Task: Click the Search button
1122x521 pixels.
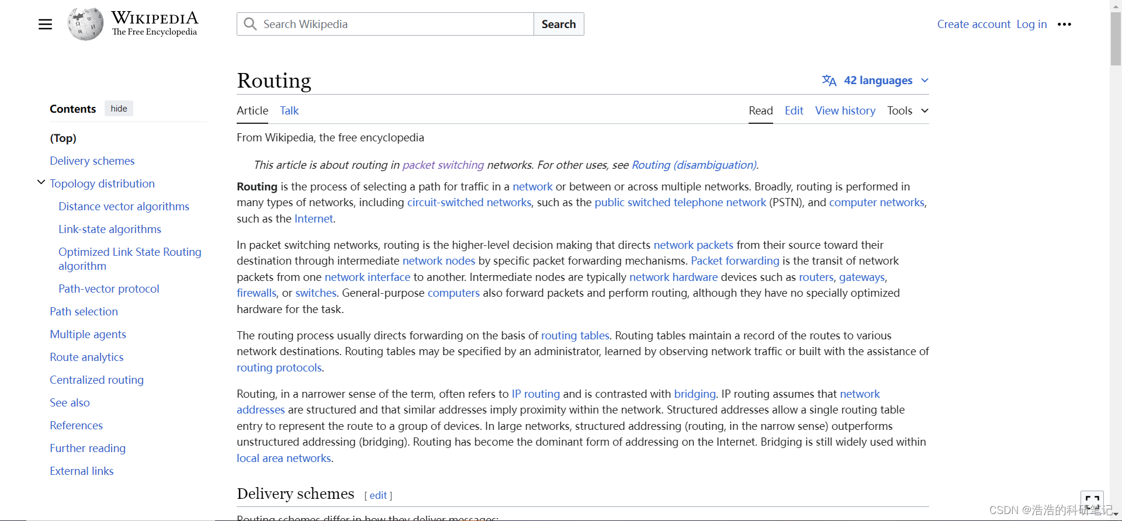Action: click(559, 24)
